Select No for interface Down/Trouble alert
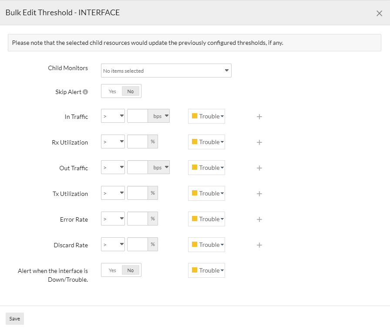 click(130, 270)
